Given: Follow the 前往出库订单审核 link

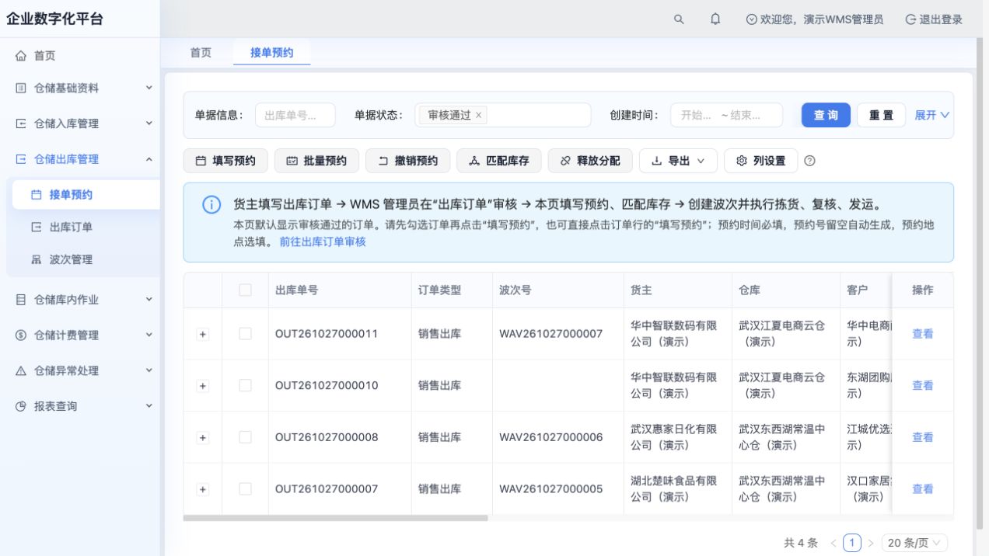Looking at the screenshot, I should click(323, 242).
